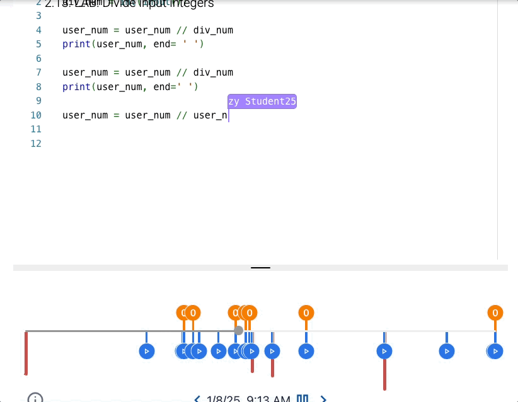Screen dimensions: 518x402
Task: Click line number 12 in the gutter
Action: (x=36, y=144)
